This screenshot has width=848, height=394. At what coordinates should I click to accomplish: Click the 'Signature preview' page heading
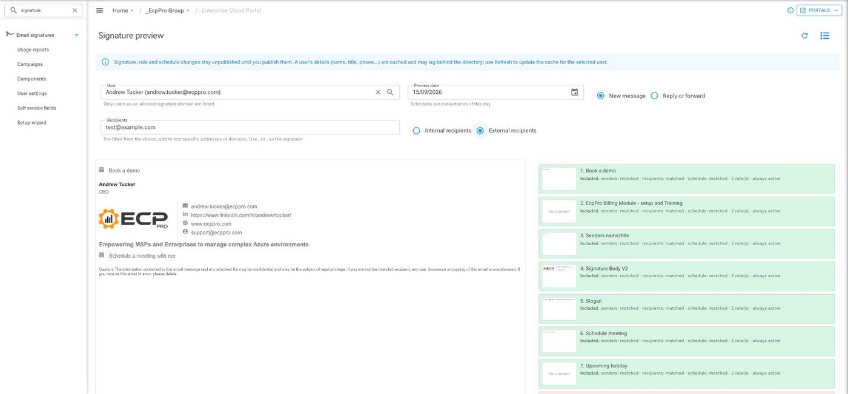(131, 36)
